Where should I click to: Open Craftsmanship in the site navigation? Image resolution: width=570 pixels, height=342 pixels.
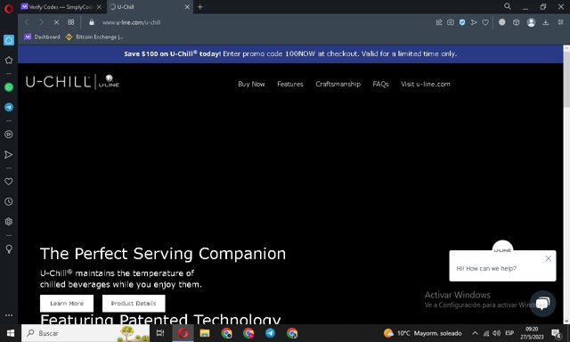(x=338, y=84)
